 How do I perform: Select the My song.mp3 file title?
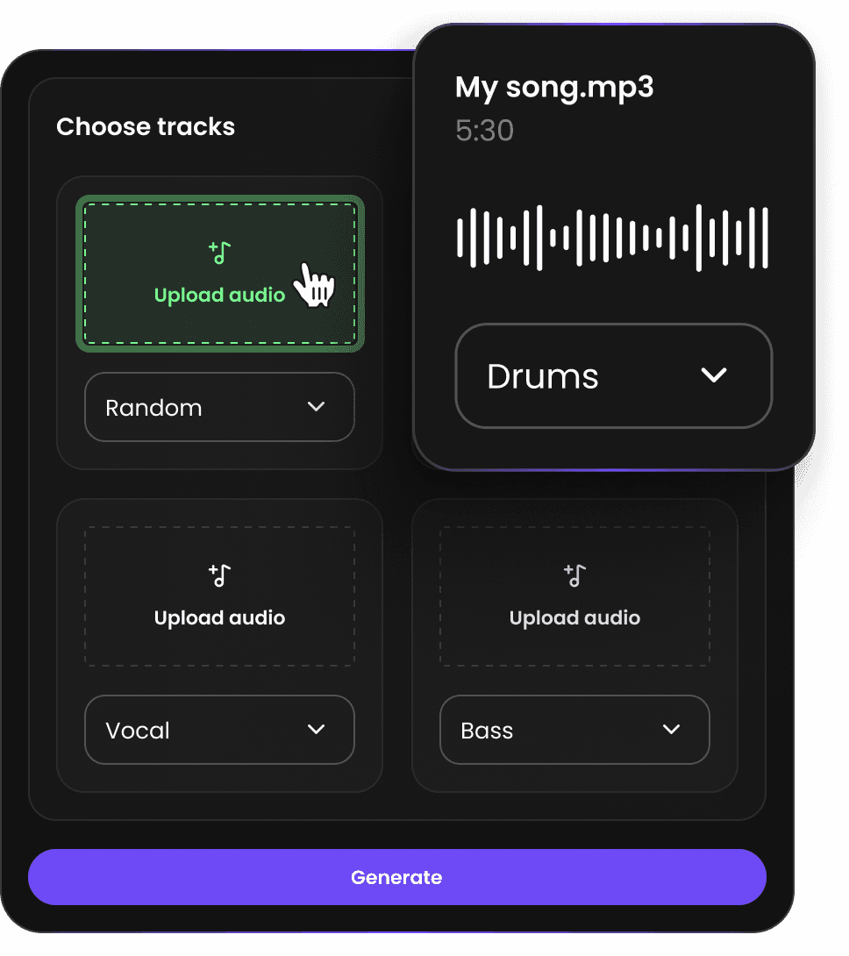554,87
